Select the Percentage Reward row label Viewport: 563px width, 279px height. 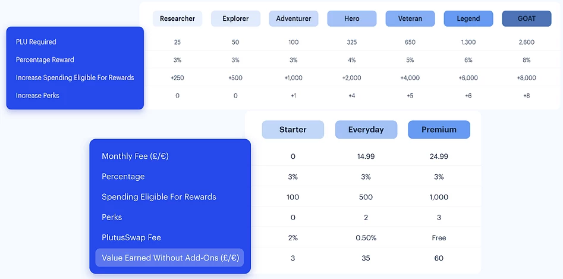point(45,59)
